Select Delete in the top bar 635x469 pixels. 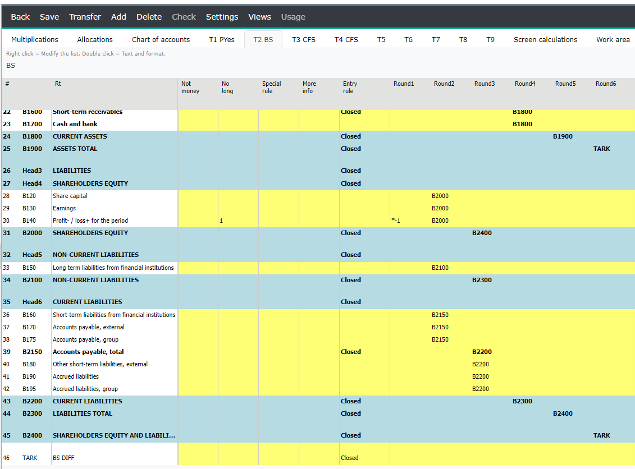click(149, 17)
